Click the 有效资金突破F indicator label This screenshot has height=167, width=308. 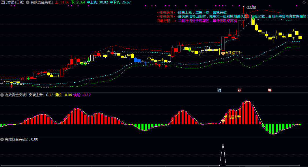[16, 95]
